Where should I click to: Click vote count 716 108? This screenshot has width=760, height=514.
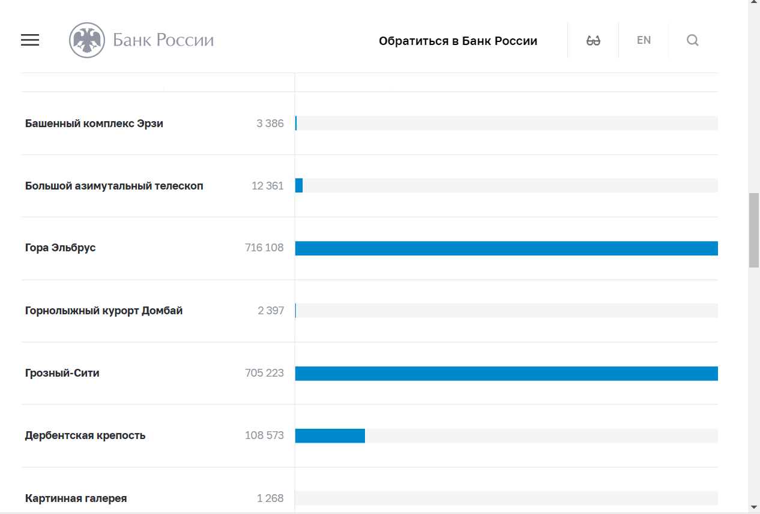pyautogui.click(x=265, y=248)
